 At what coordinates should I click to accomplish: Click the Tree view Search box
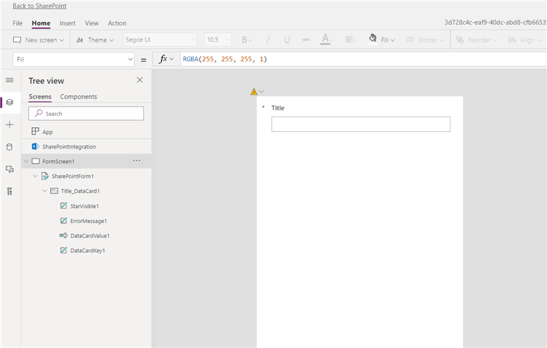point(86,113)
